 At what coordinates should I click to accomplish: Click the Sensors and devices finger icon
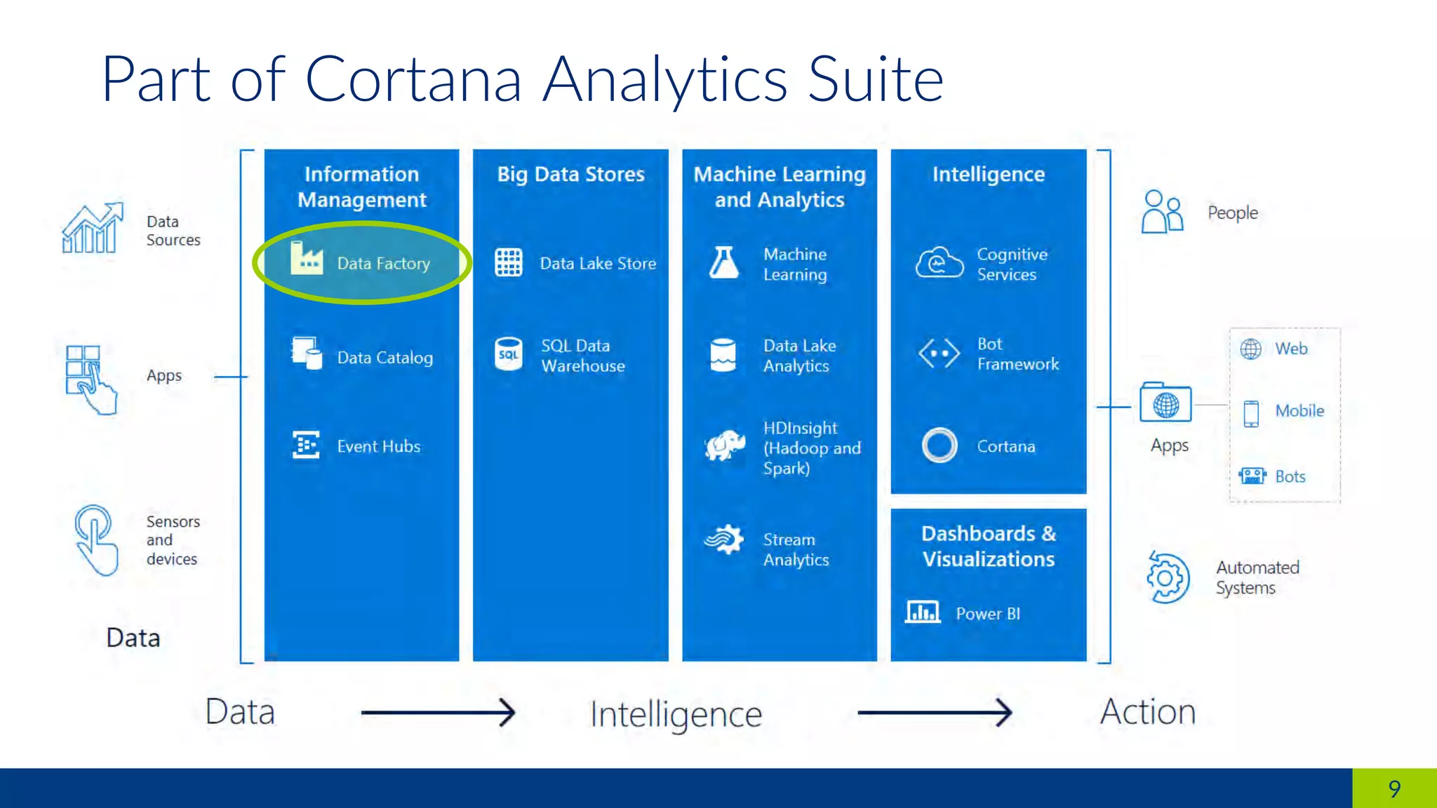coord(96,540)
